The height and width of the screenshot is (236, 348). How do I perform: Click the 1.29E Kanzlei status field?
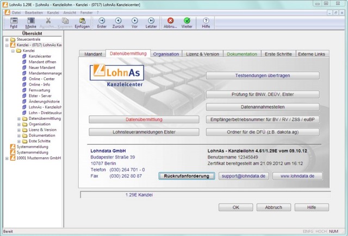coord(206,195)
